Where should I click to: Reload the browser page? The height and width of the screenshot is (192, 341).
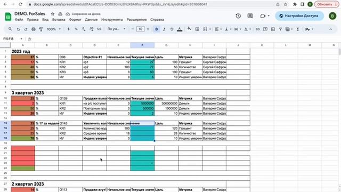click(x=20, y=4)
